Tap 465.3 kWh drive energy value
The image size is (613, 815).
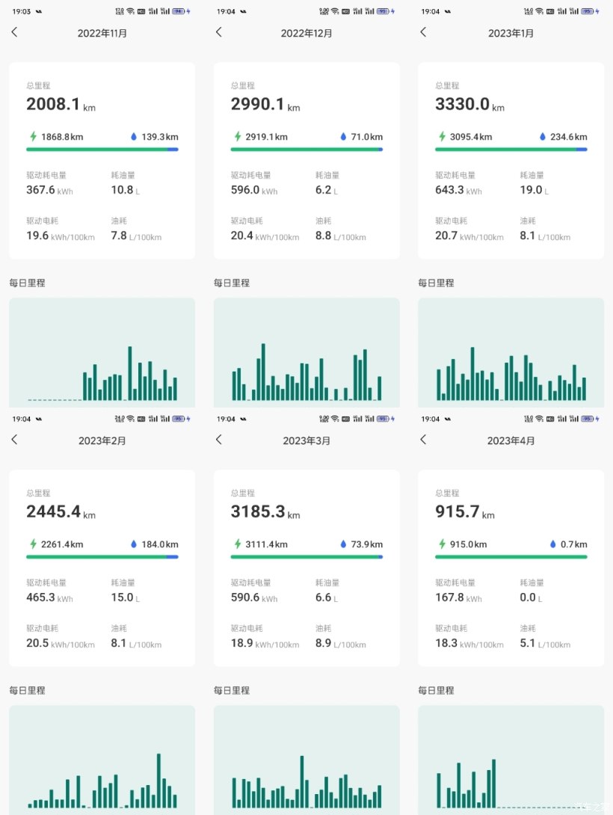[x=50, y=597]
